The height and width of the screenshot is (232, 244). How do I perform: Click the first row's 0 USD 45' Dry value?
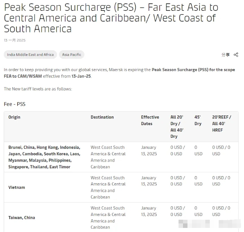point(198,150)
